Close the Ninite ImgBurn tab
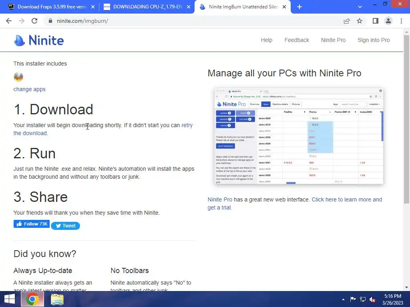 (284, 7)
